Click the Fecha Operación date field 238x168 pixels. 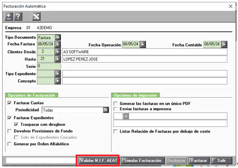tap(131, 44)
